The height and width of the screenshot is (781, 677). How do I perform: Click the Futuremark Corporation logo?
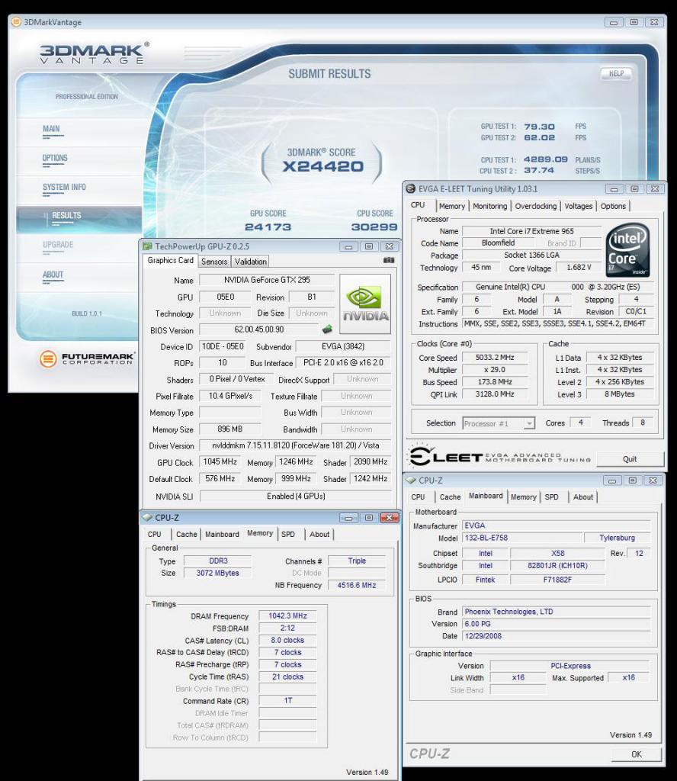pyautogui.click(x=87, y=358)
